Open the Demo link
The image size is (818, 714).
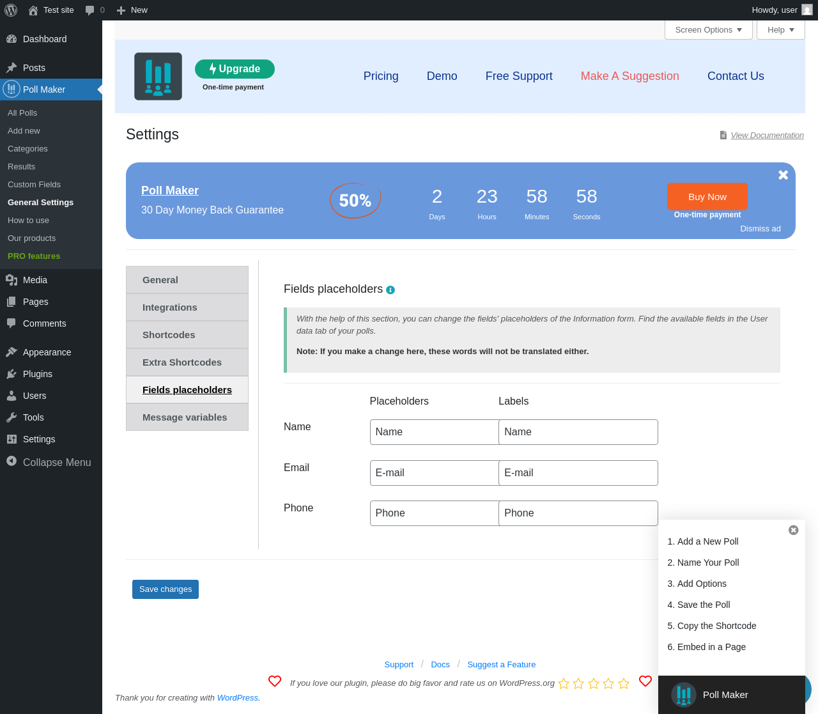442,76
